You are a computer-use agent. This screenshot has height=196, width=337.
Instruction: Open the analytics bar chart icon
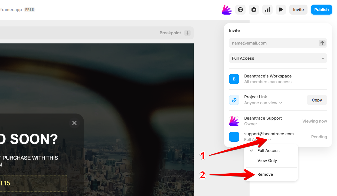[267, 10]
